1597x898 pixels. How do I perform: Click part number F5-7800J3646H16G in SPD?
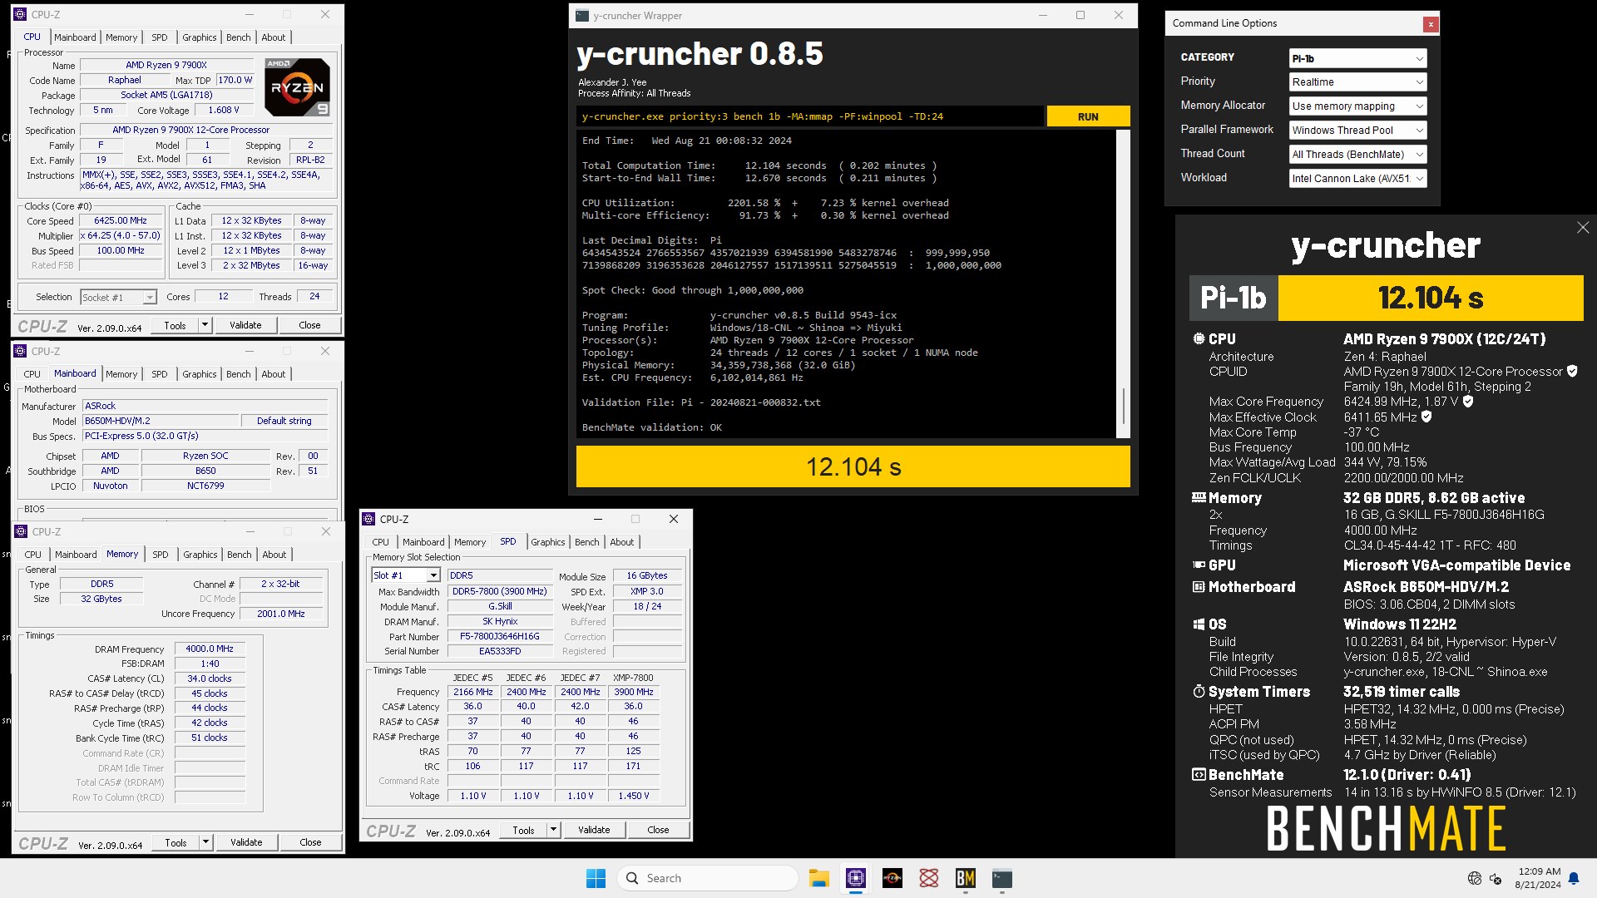pyautogui.click(x=500, y=636)
